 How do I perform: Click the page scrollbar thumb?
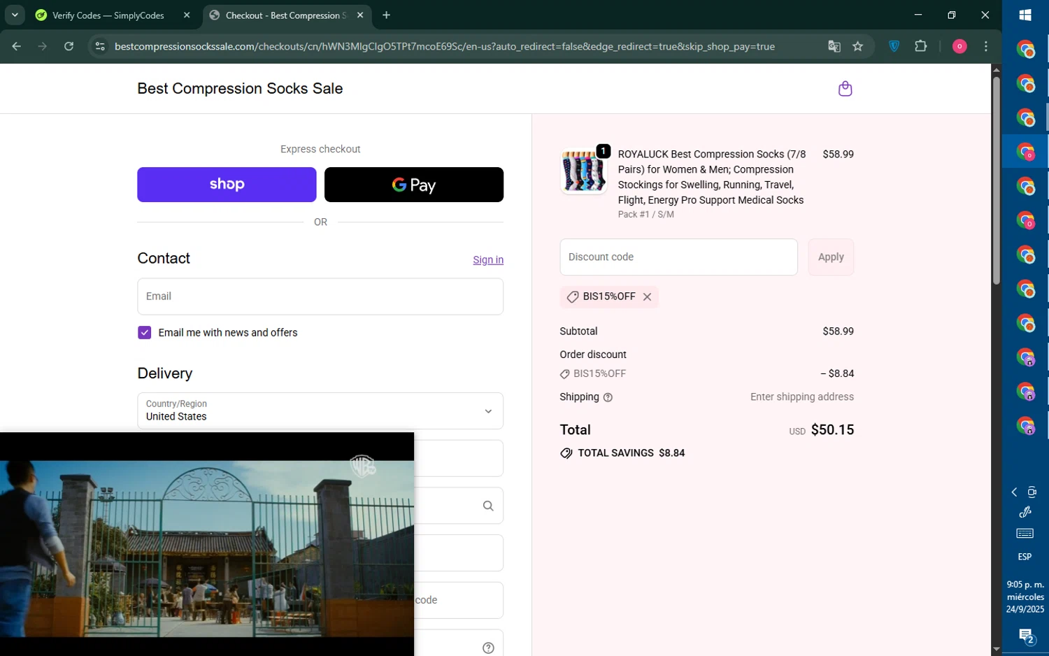coord(996,180)
